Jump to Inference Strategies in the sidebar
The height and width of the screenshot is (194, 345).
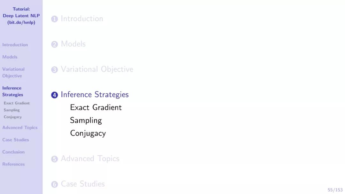coord(12,91)
